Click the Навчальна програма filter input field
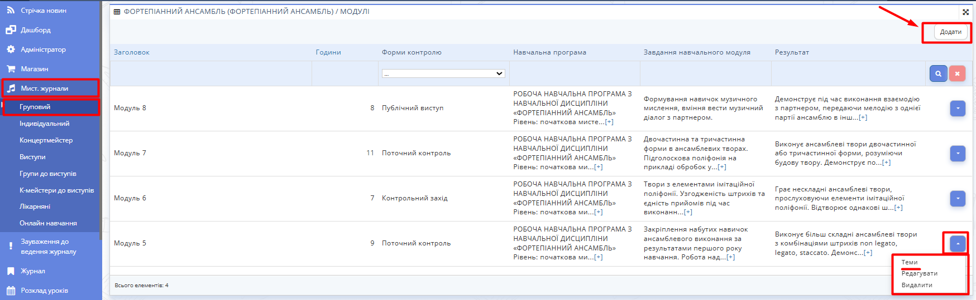 pos(575,73)
